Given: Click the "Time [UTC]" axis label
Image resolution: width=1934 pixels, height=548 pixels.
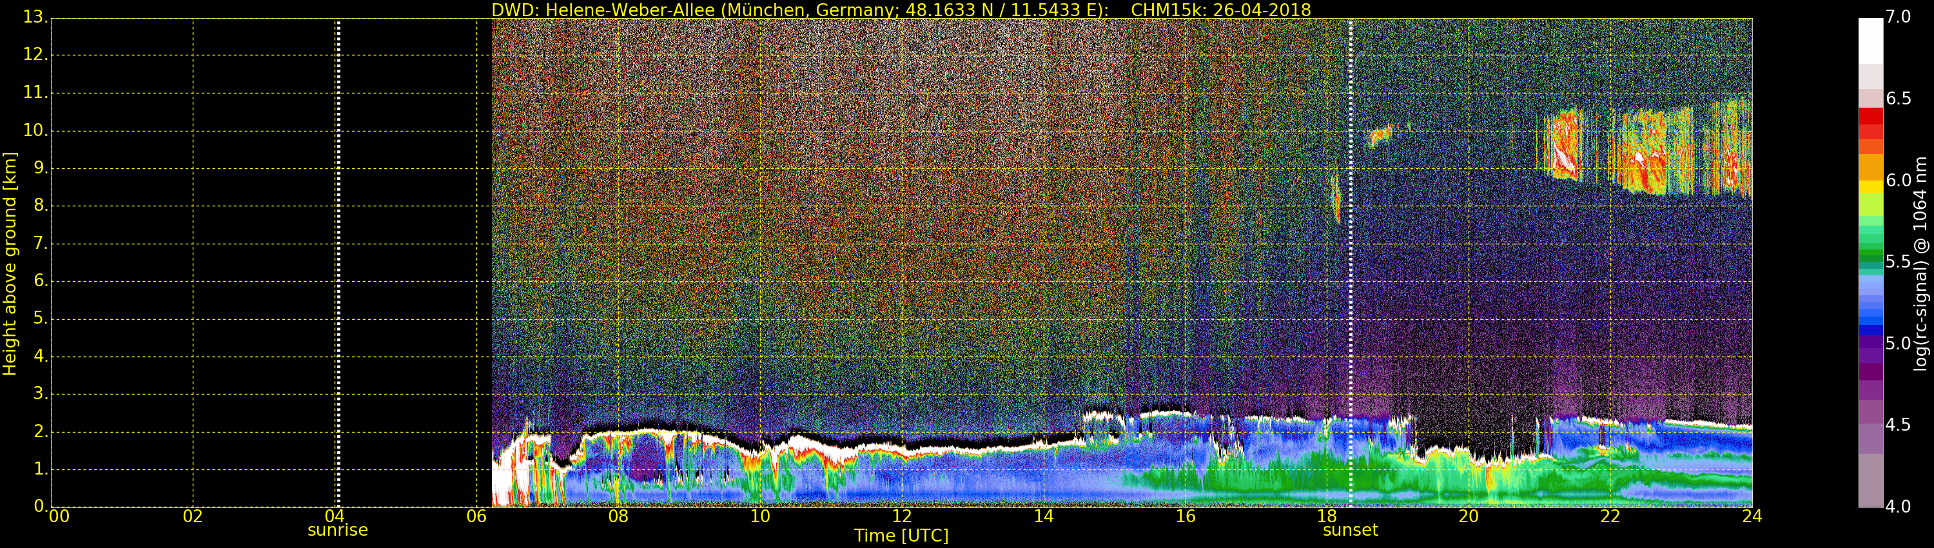Looking at the screenshot, I should point(901,536).
